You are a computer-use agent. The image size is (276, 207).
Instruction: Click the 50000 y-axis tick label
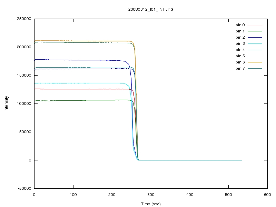coord(25,132)
